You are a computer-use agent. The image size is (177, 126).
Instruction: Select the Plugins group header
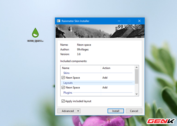(x=98, y=93)
